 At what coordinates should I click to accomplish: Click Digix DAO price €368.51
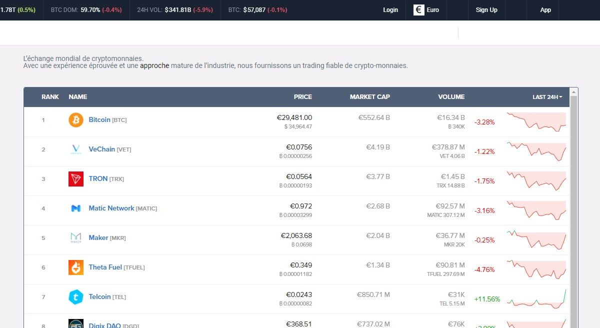pyautogui.click(x=299, y=324)
